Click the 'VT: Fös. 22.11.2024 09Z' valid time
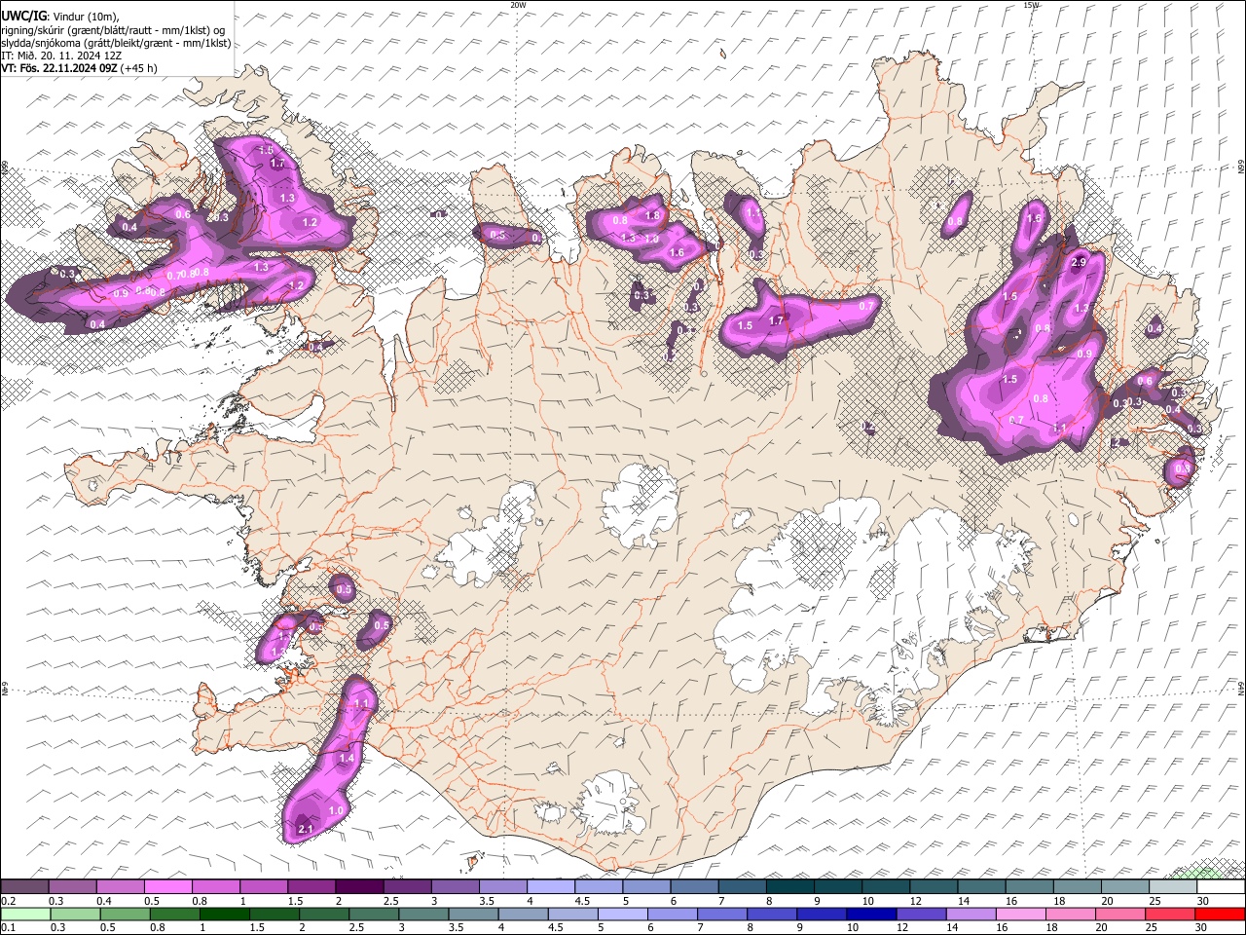 coord(59,68)
